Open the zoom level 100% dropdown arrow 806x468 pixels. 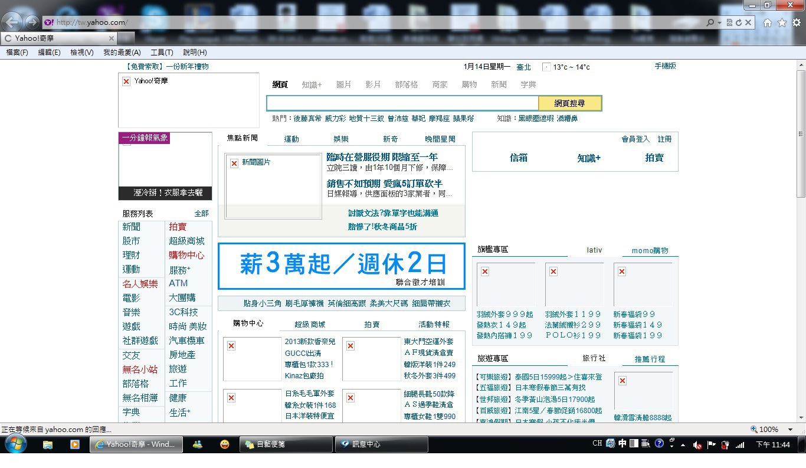(x=791, y=430)
